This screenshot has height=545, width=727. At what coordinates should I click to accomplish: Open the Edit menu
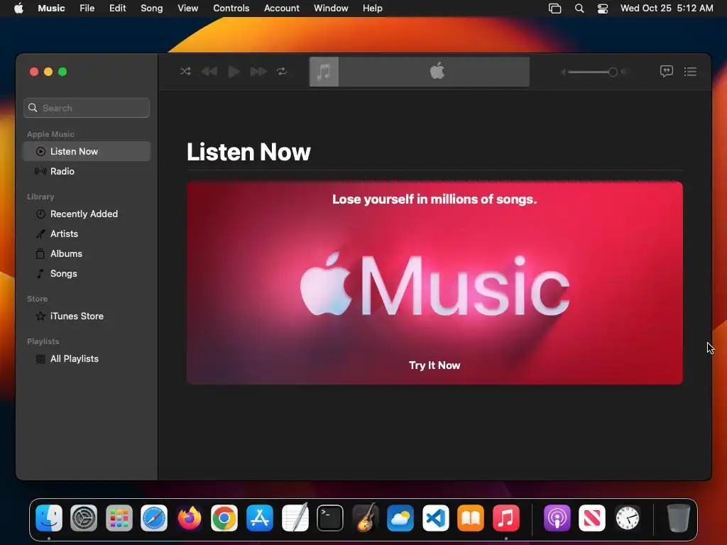tap(117, 9)
